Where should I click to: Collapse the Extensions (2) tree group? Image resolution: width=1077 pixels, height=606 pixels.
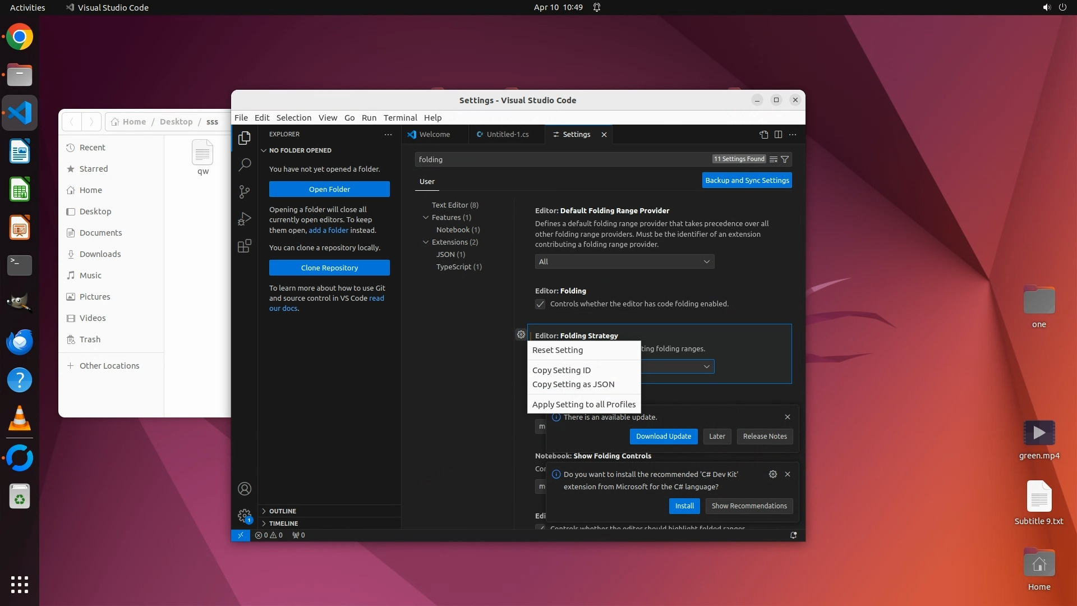pyautogui.click(x=426, y=242)
